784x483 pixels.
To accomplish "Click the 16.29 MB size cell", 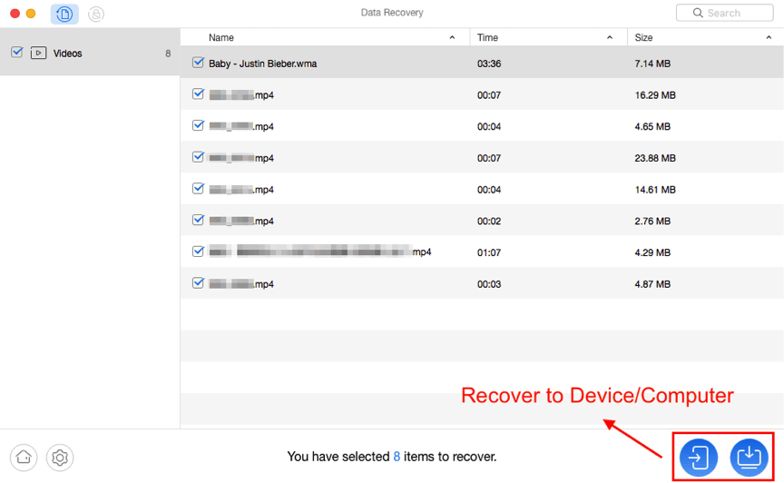I will pos(655,95).
